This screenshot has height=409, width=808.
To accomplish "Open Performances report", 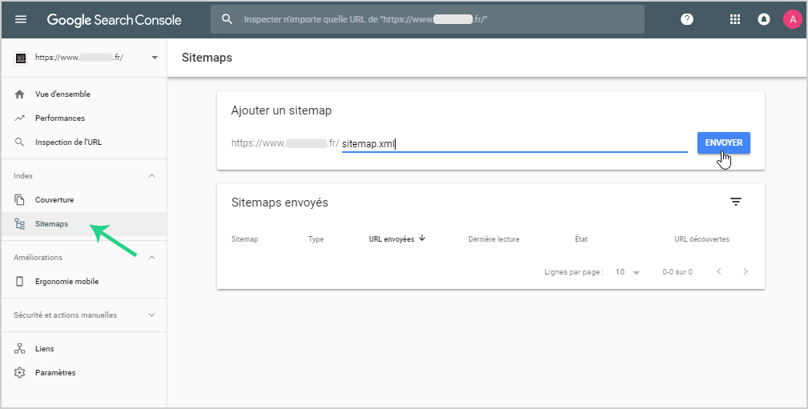I will point(60,118).
